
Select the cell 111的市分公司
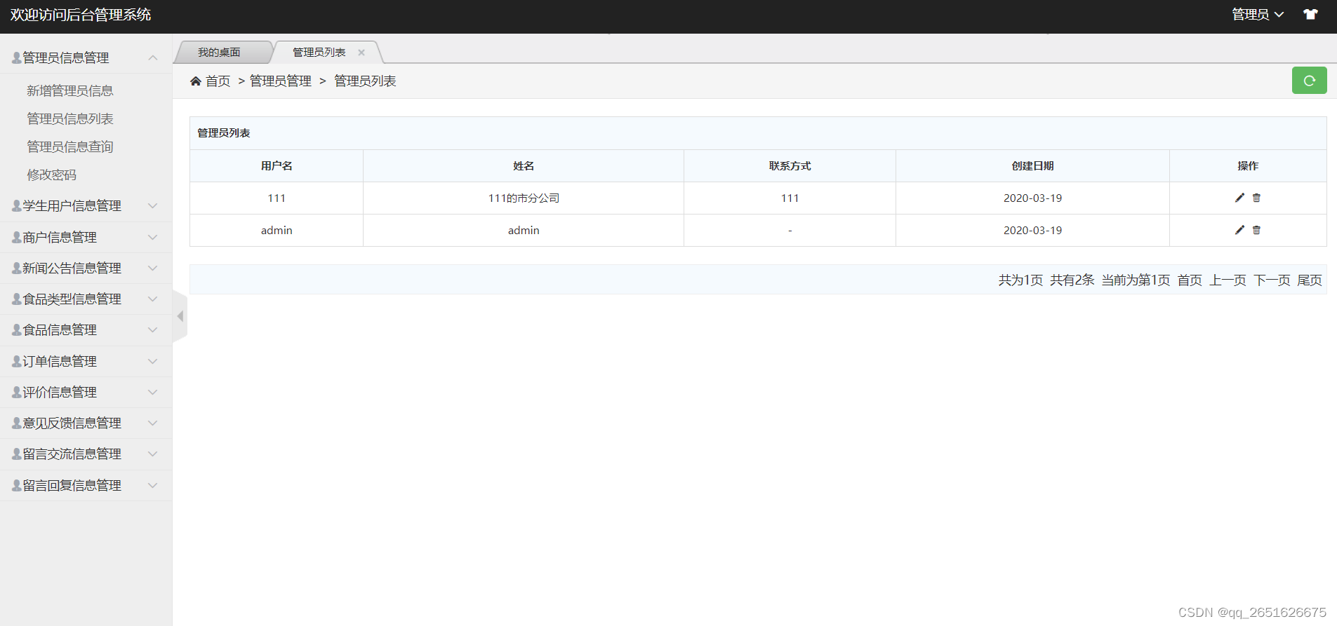pos(524,198)
